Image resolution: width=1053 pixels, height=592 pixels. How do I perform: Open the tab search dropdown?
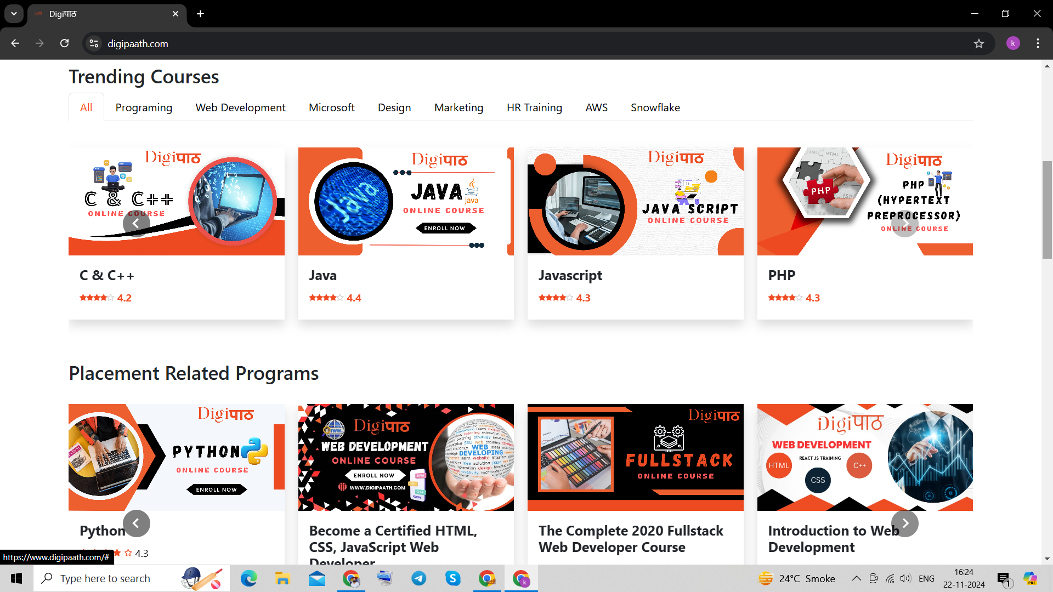pos(14,14)
